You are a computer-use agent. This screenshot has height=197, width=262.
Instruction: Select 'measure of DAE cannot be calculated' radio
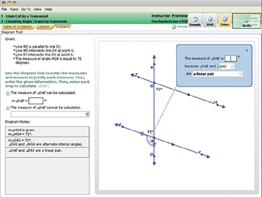pyautogui.click(x=8, y=108)
